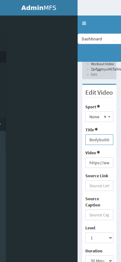Click the Level field label

[x=90, y=228]
